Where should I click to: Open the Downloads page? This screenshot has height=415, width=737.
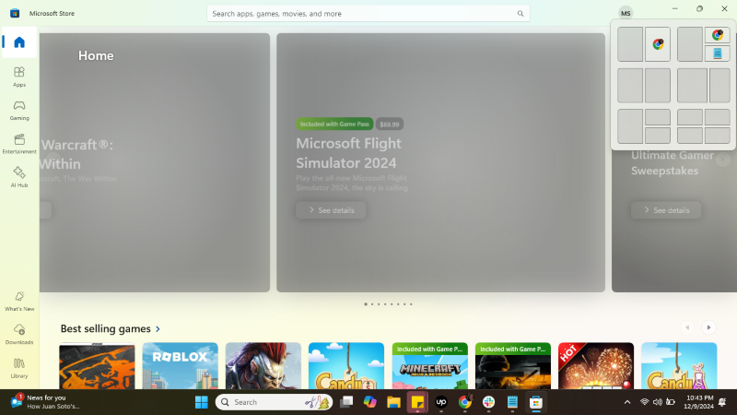point(19,335)
